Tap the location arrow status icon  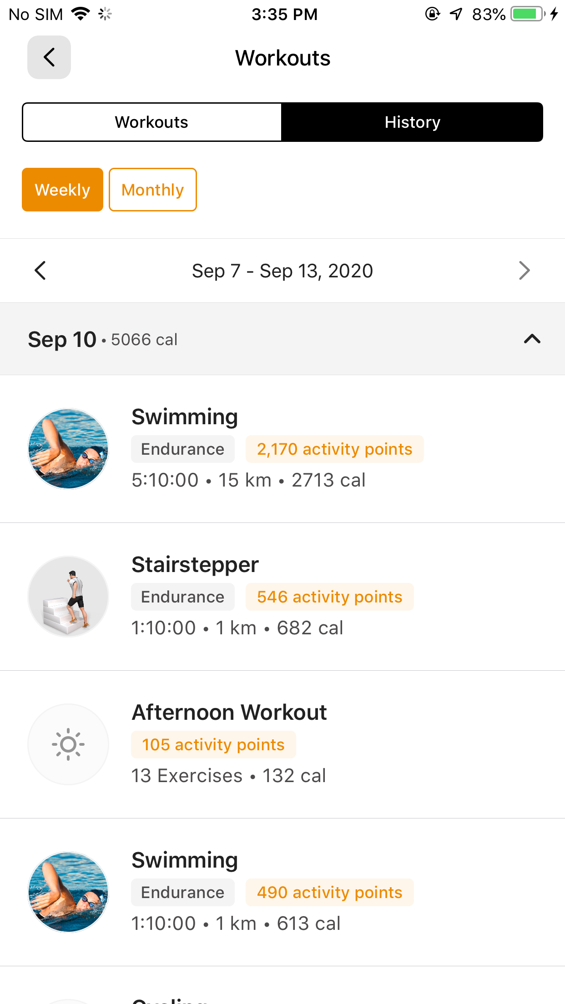(x=456, y=14)
